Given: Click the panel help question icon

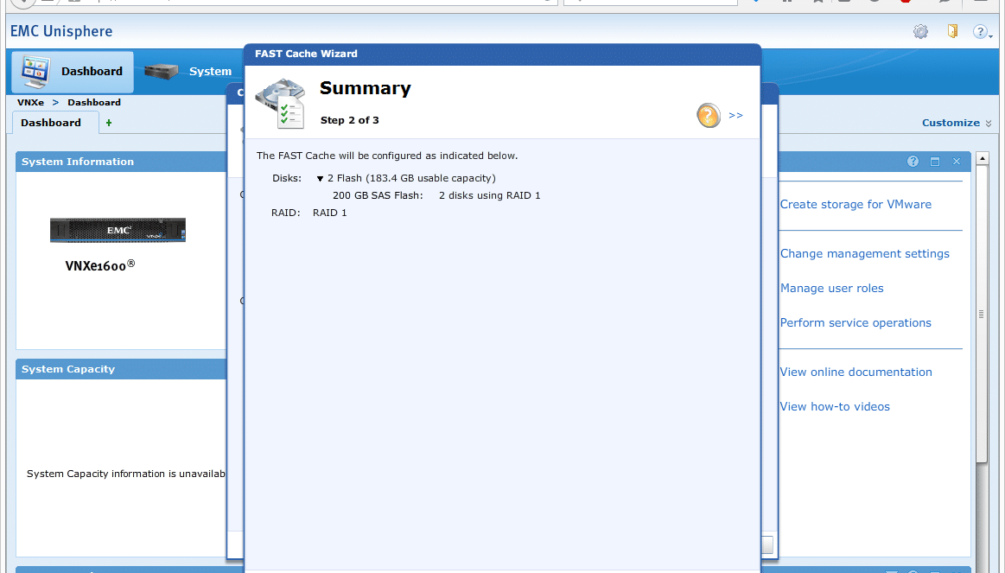Looking at the screenshot, I should pyautogui.click(x=913, y=162).
